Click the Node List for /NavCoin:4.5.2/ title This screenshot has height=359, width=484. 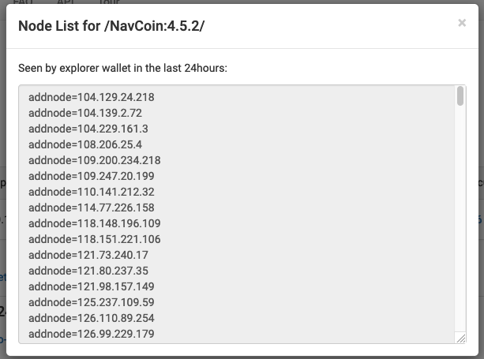tap(111, 26)
